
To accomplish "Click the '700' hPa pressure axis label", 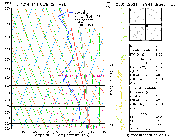I will [8, 93].
